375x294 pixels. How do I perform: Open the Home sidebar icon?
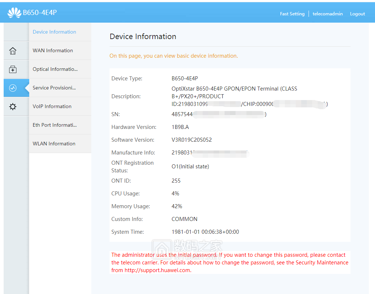pyautogui.click(x=13, y=51)
